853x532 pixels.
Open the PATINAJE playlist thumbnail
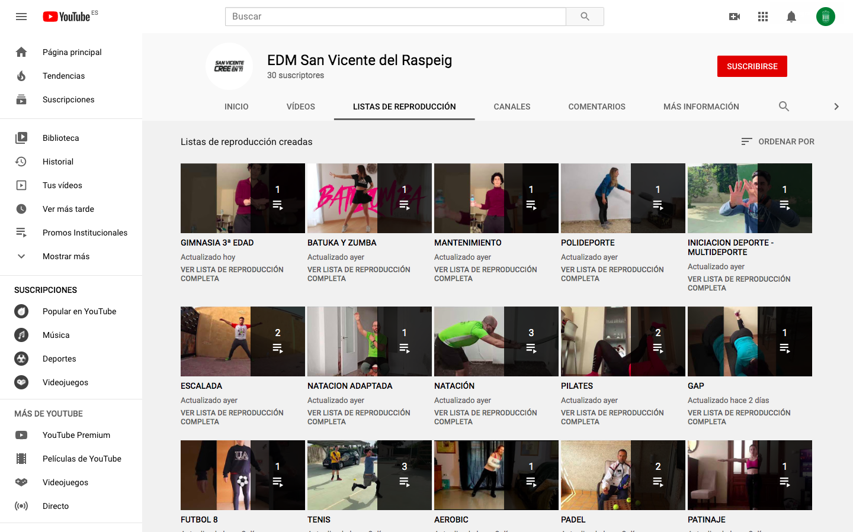(750, 475)
